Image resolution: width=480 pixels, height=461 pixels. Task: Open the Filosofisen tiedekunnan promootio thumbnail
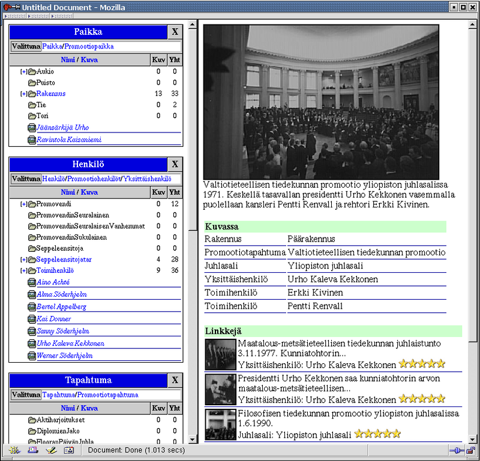click(220, 425)
